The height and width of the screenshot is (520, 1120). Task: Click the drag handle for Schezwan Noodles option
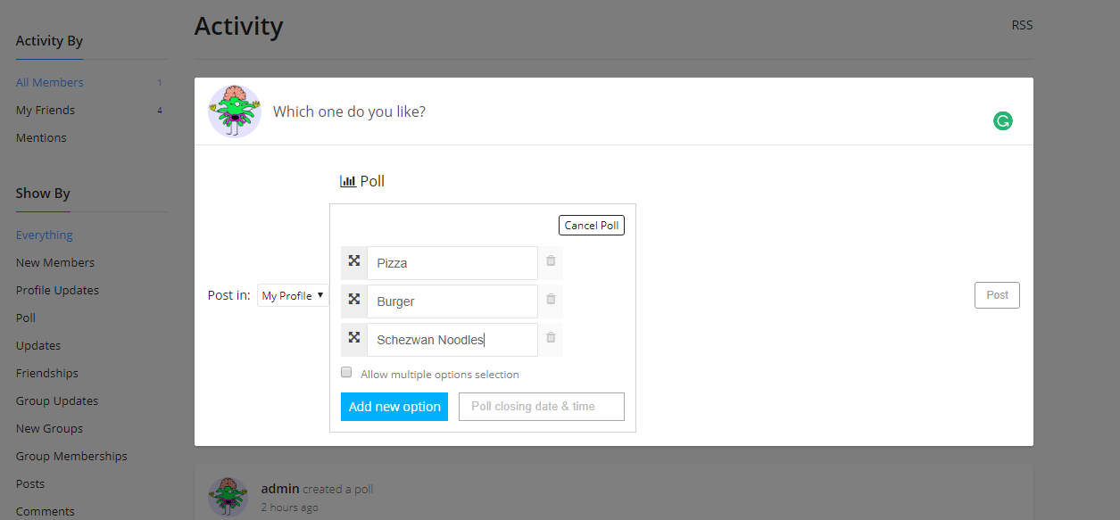[x=354, y=339]
